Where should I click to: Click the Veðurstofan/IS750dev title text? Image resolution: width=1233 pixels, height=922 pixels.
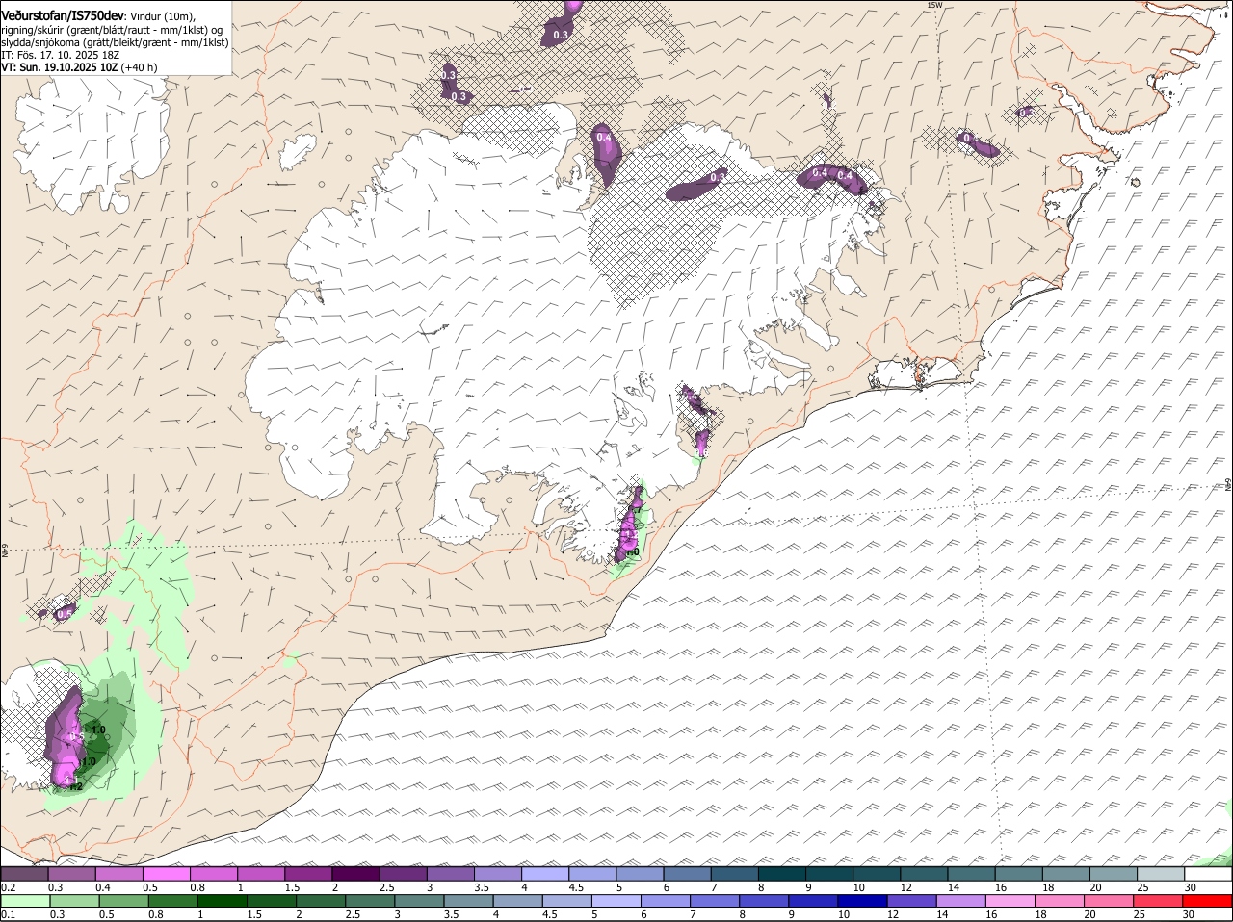pos(64,16)
